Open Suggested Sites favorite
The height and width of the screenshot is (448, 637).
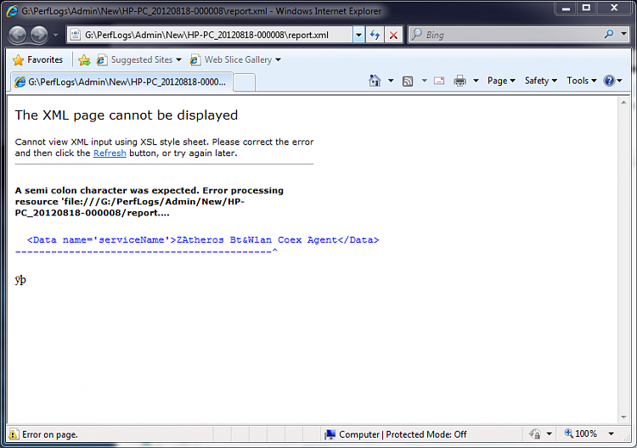tap(138, 60)
